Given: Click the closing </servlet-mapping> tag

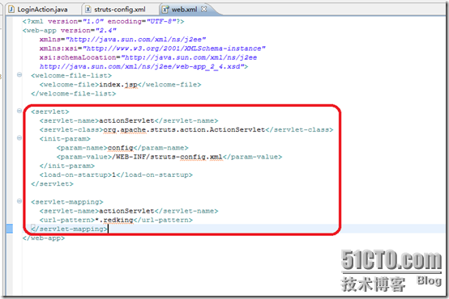Looking at the screenshot, I should click(70, 229).
